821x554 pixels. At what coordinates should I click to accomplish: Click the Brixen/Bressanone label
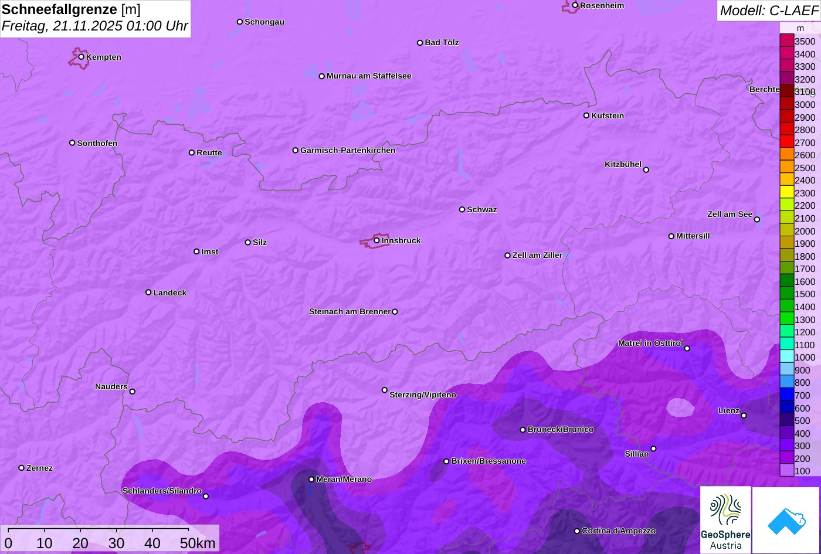pyautogui.click(x=488, y=461)
